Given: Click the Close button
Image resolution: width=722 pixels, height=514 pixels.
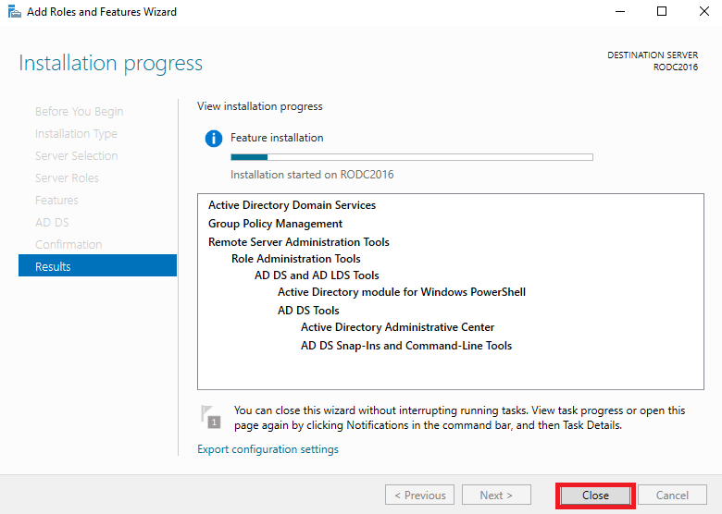Looking at the screenshot, I should tap(595, 496).
